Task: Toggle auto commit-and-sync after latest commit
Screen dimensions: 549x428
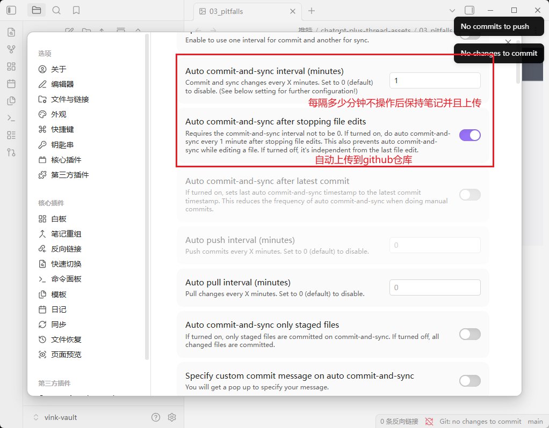Action: (470, 195)
